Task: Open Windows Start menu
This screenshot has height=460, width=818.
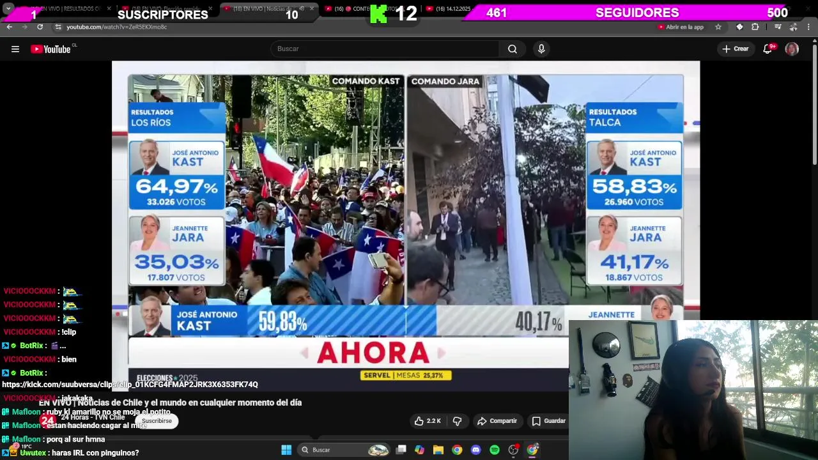Action: (286, 450)
